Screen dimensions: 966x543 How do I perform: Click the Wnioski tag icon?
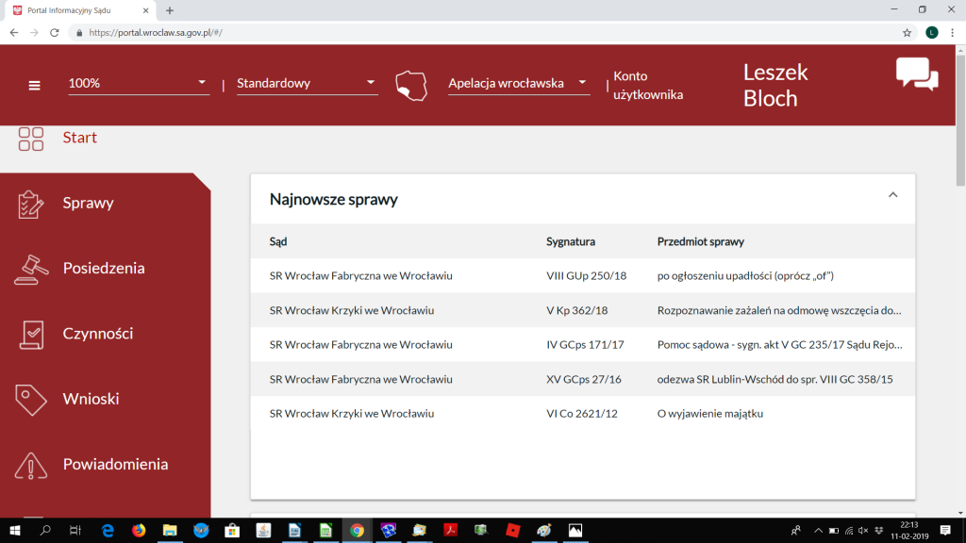31,400
